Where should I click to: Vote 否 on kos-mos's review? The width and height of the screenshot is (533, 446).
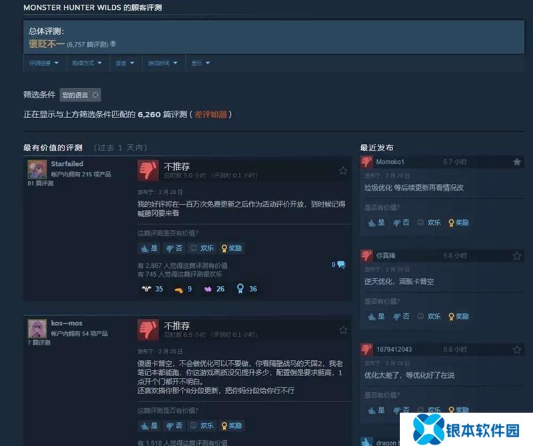tap(175, 425)
